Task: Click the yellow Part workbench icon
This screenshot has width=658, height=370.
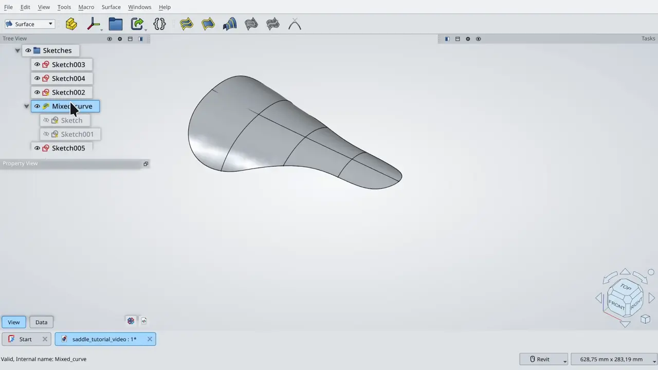Action: tap(71, 24)
